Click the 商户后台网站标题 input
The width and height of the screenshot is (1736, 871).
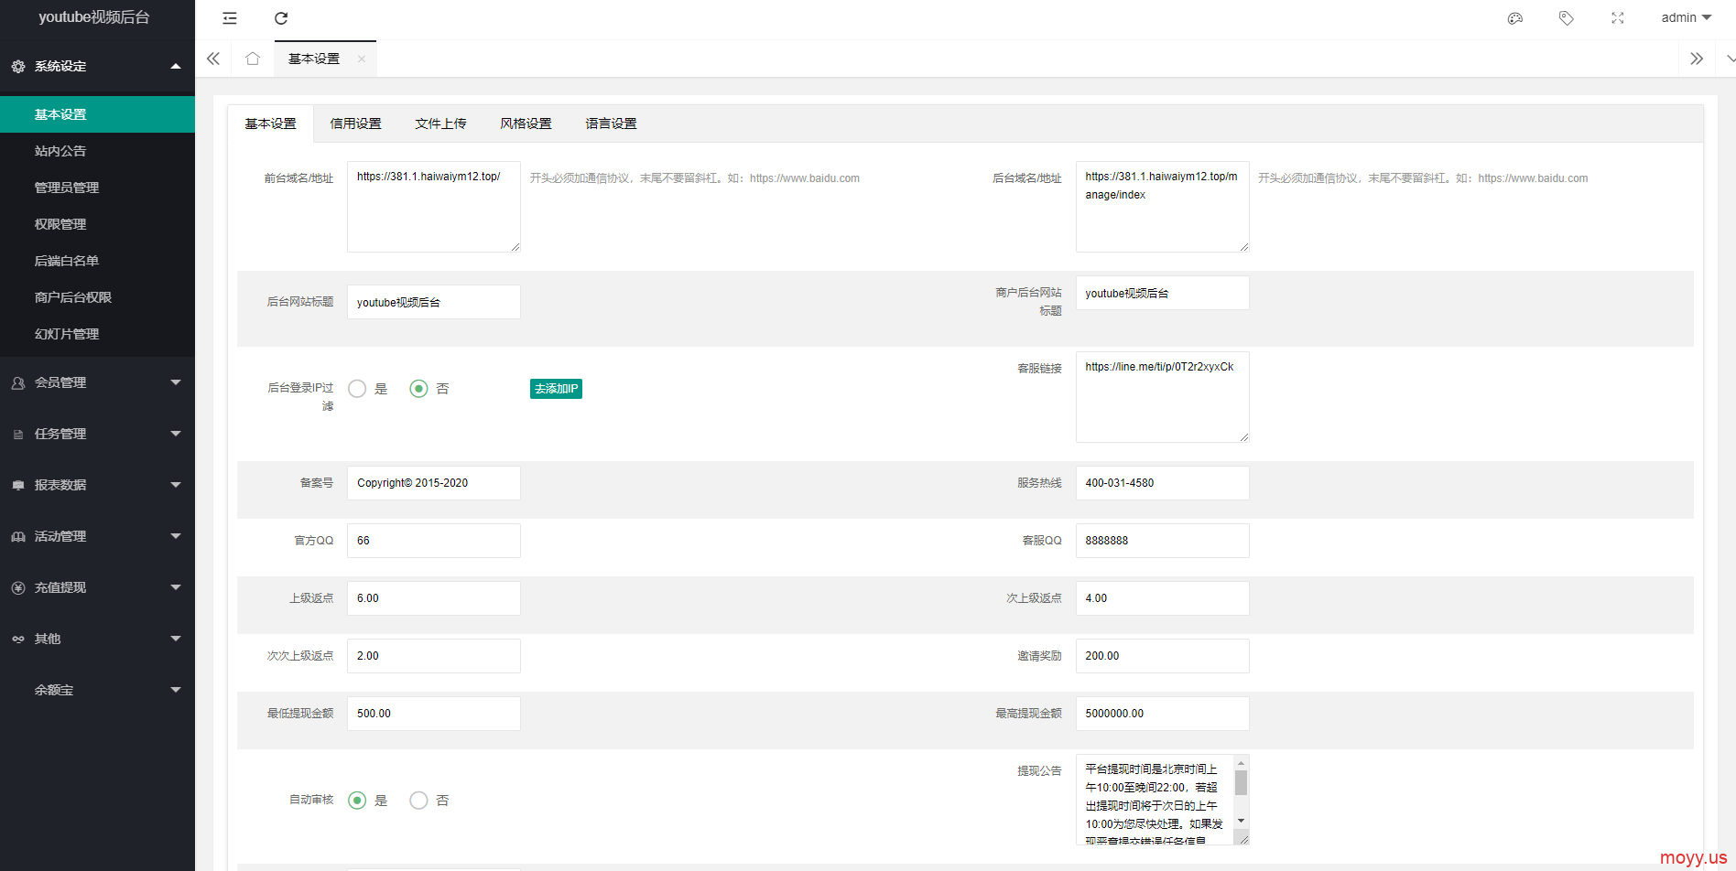click(1163, 293)
